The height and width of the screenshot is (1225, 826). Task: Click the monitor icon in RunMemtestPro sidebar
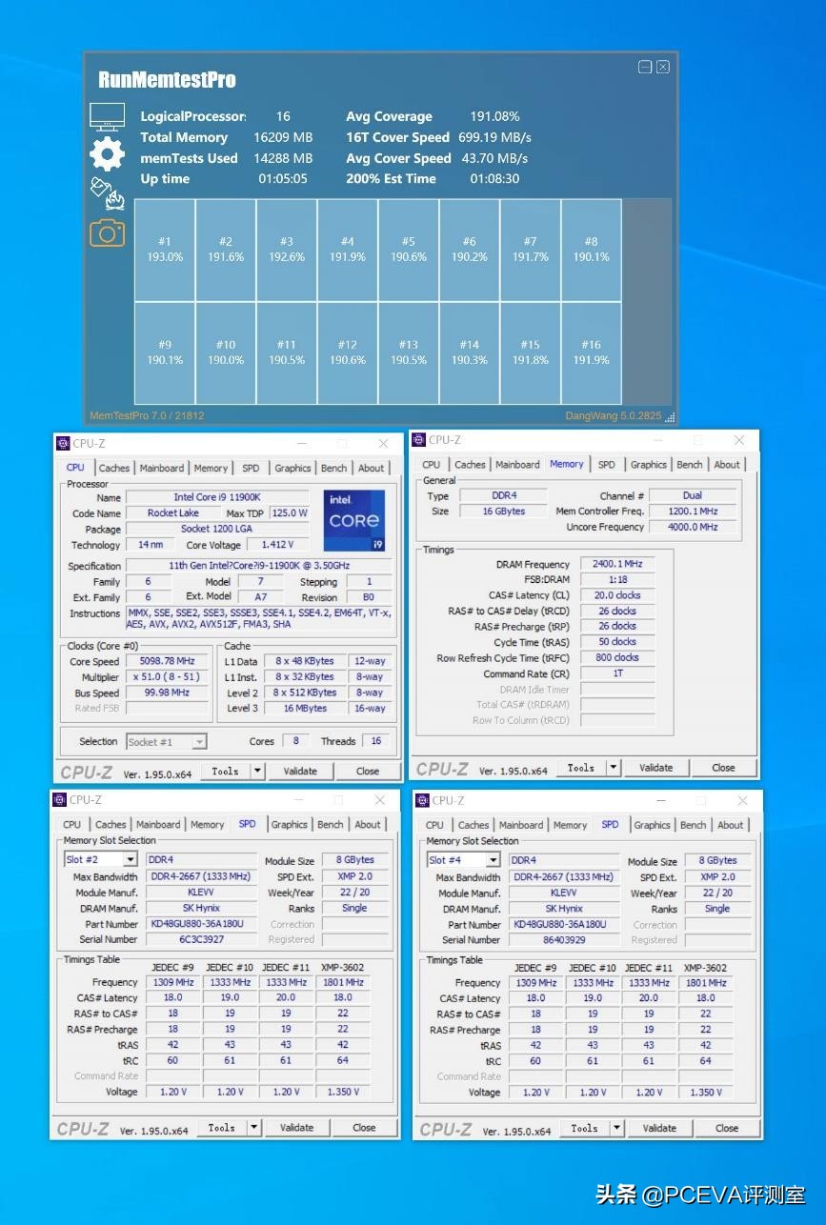pyautogui.click(x=107, y=115)
